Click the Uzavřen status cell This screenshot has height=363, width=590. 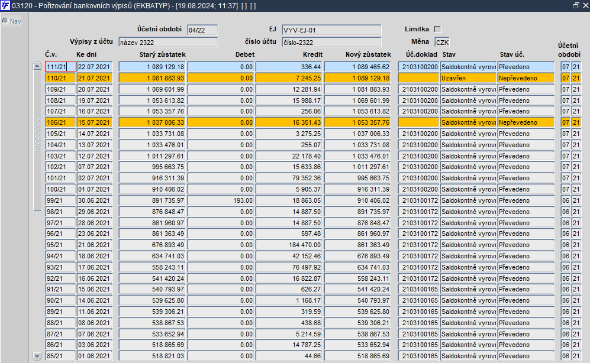point(468,78)
